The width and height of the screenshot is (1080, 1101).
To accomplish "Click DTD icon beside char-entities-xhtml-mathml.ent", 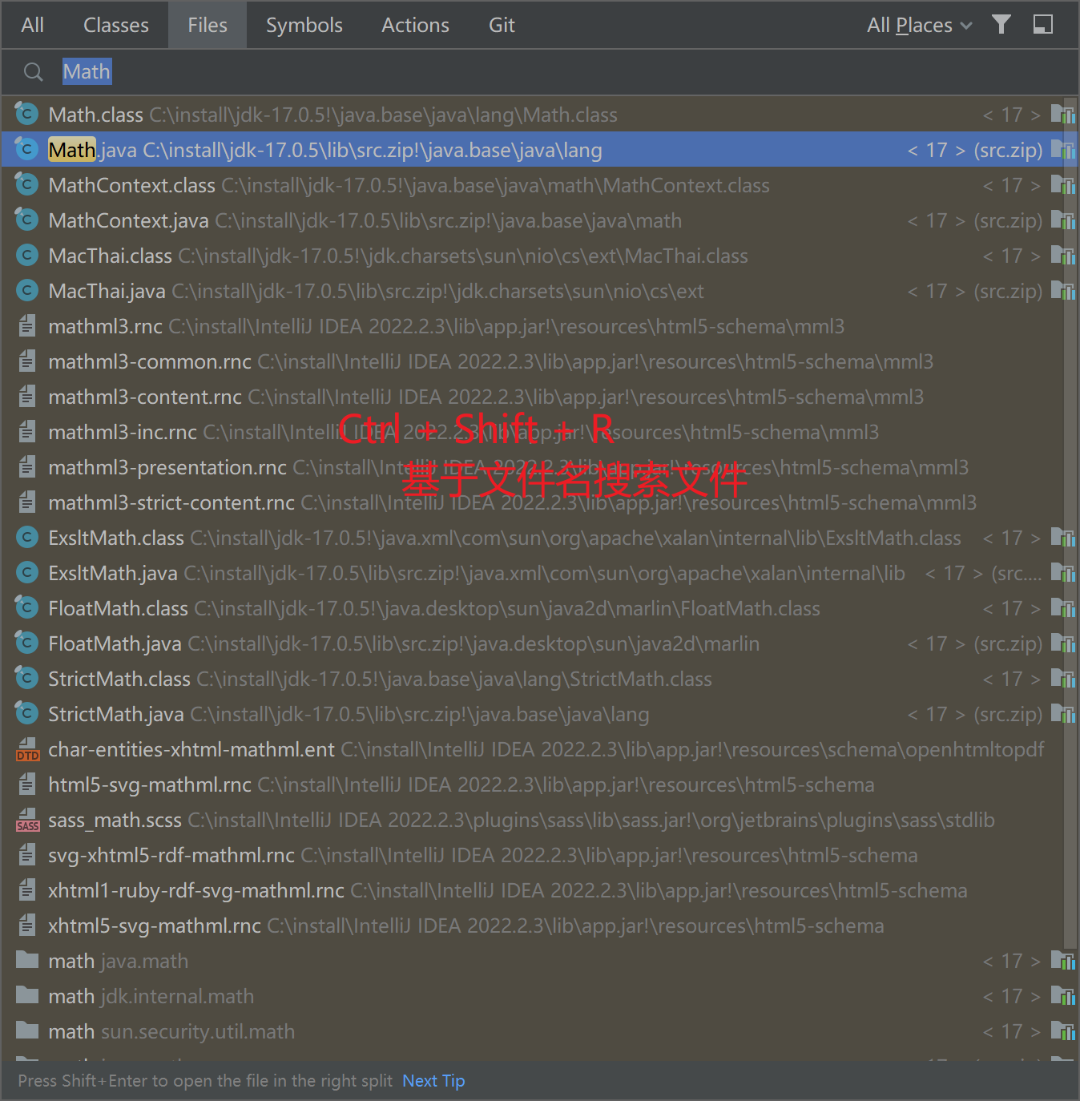I will [27, 749].
